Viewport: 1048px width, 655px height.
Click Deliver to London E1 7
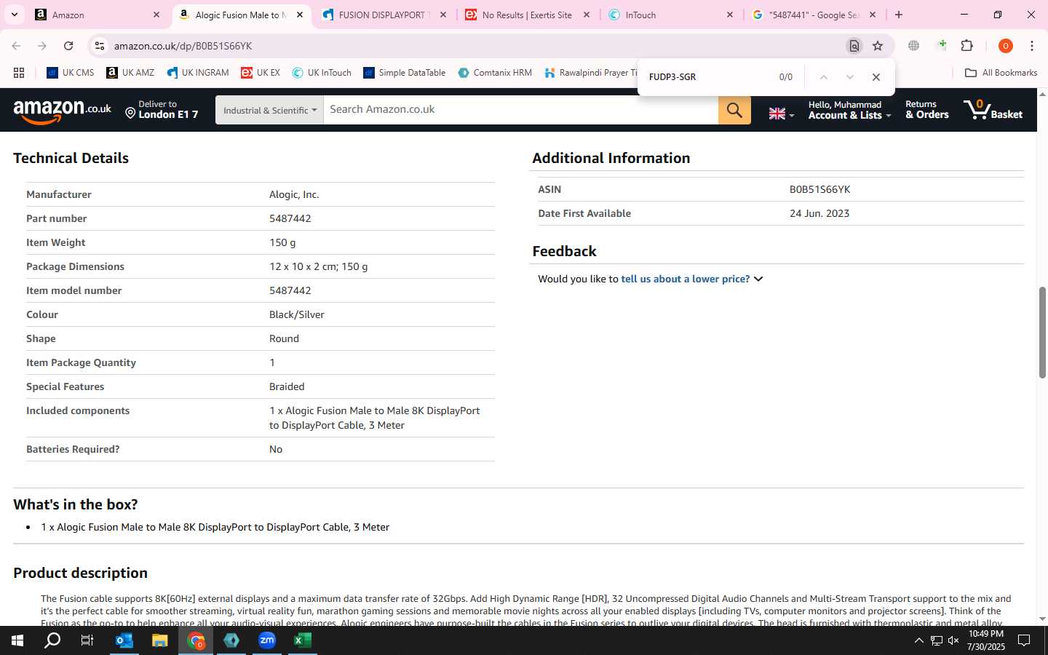point(162,110)
